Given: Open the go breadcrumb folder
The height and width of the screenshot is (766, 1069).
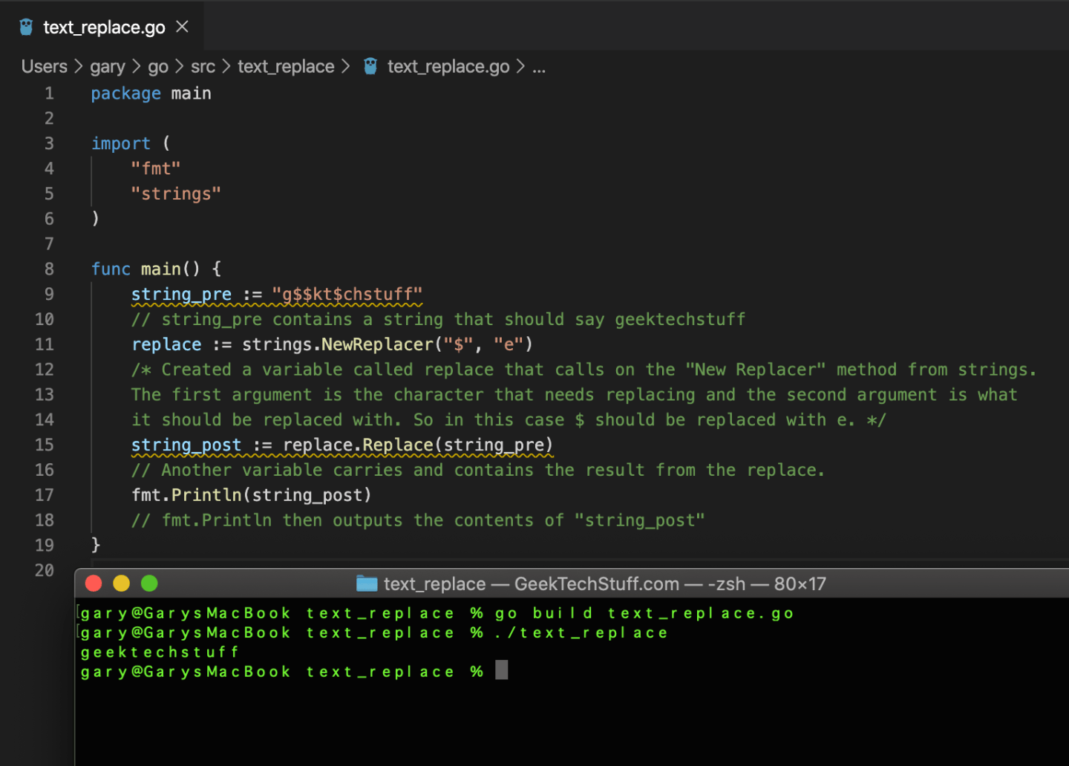Looking at the screenshot, I should (x=158, y=67).
